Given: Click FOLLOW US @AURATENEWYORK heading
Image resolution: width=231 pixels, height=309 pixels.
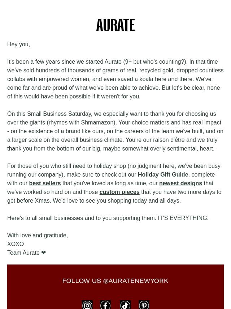Looking at the screenshot, I should pyautogui.click(x=115, y=281).
